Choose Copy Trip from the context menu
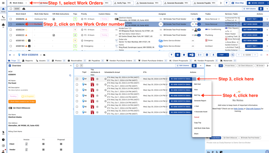The image size is (269, 153). 198,123
